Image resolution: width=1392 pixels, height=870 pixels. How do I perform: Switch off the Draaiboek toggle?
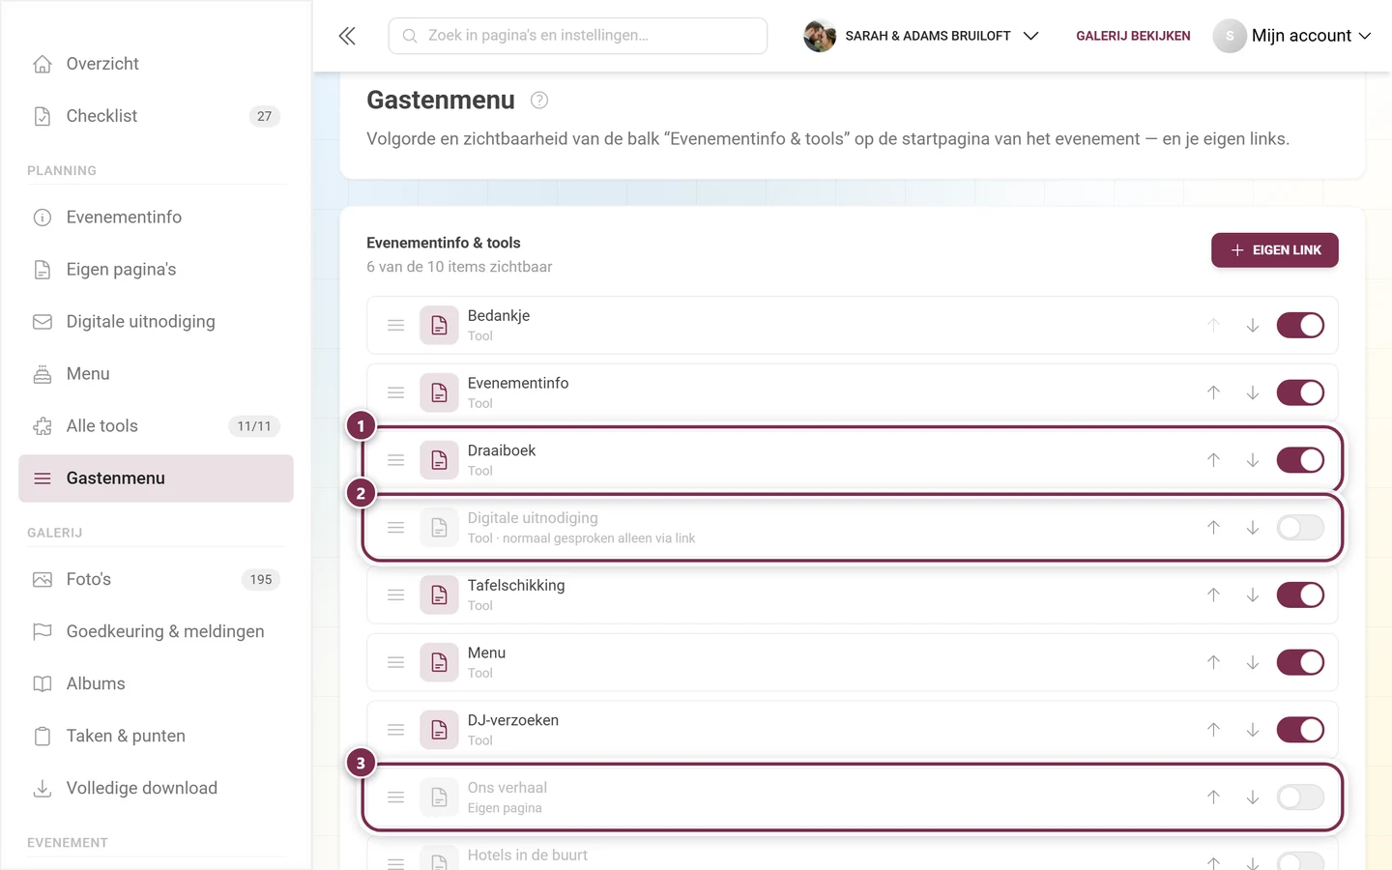click(1300, 460)
